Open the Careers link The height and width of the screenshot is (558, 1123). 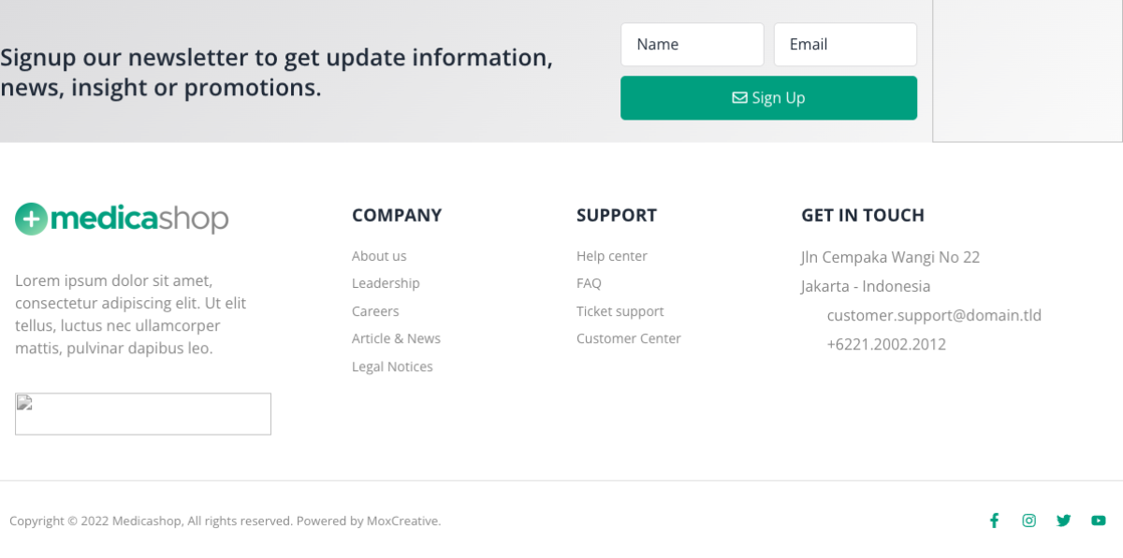point(375,311)
